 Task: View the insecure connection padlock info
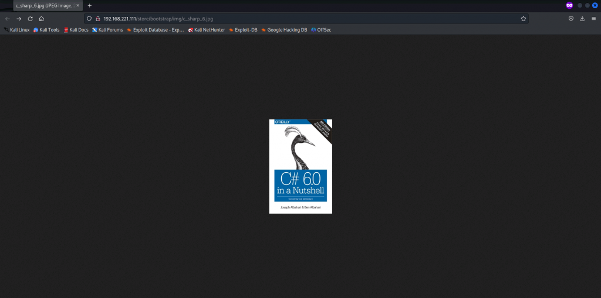(97, 18)
